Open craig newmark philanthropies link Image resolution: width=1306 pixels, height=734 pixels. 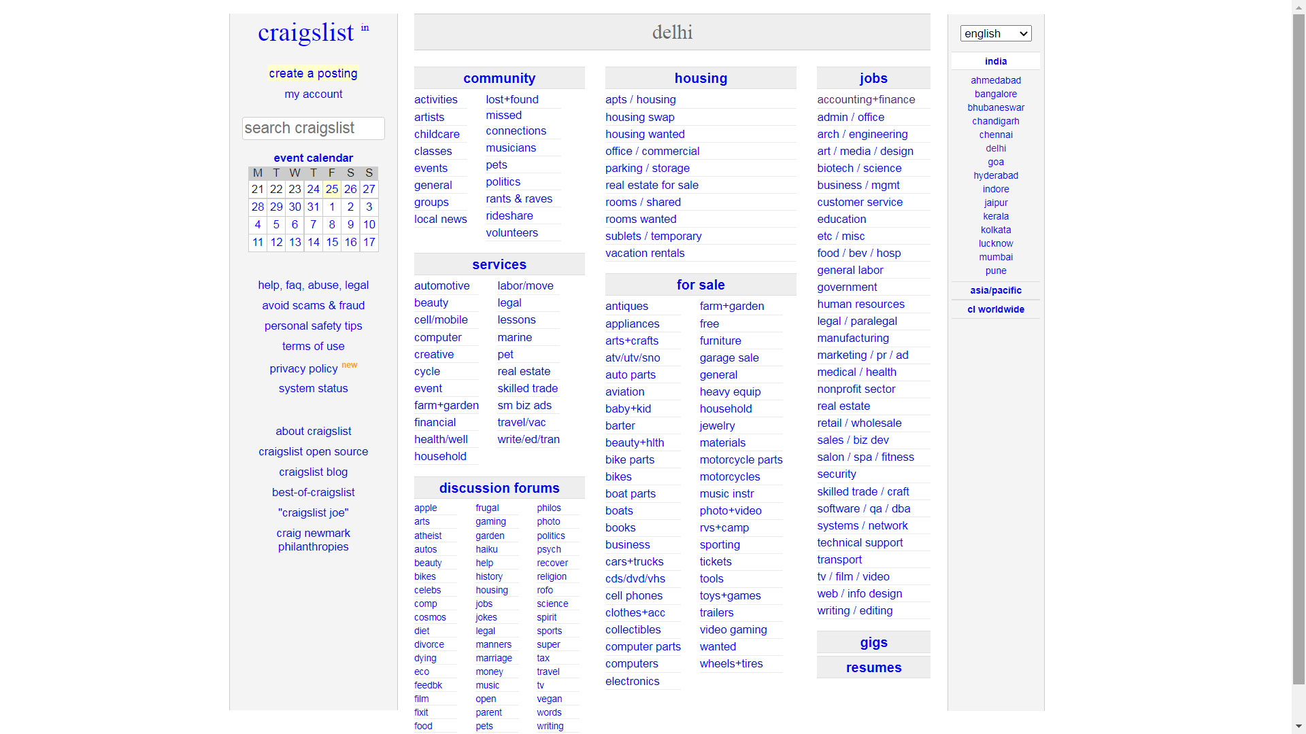tap(313, 540)
